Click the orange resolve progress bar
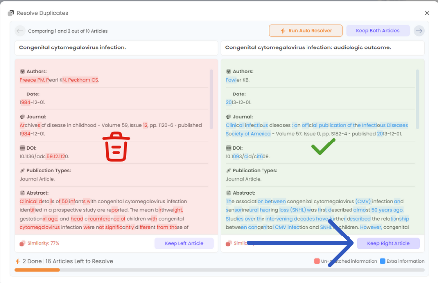The height and width of the screenshot is (283, 438). 37,270
